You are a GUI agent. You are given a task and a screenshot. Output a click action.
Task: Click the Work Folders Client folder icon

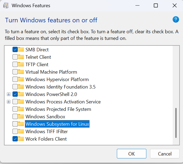[x=21, y=139]
